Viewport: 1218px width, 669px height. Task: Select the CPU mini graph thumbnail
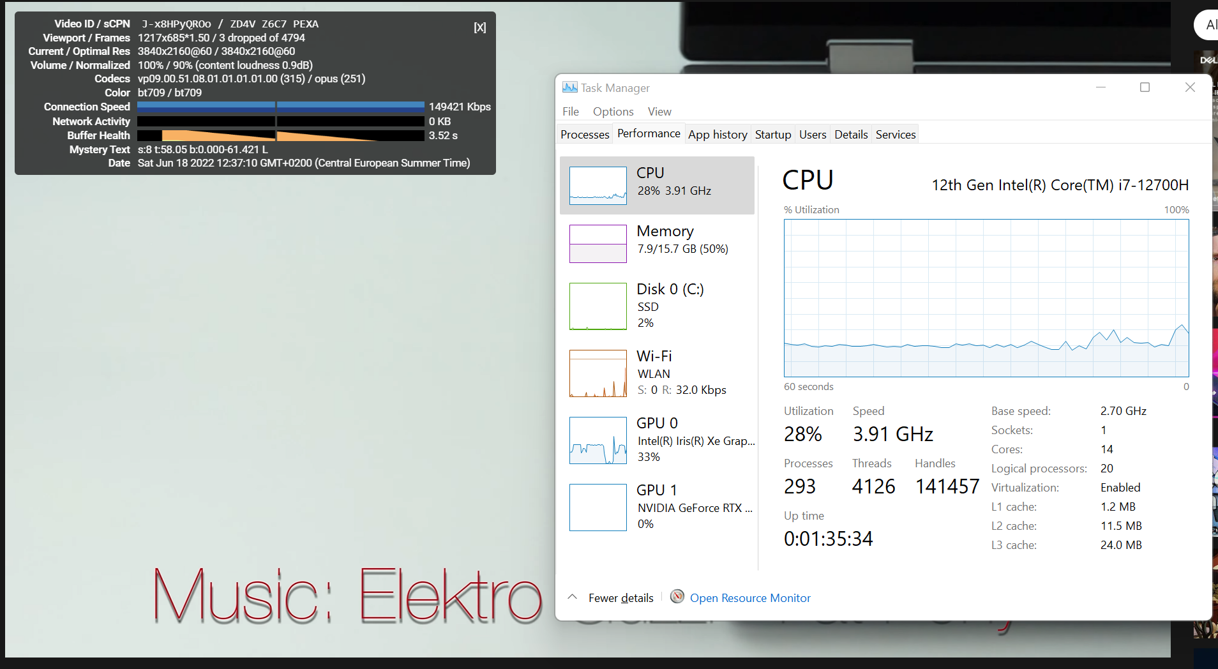[x=598, y=186]
